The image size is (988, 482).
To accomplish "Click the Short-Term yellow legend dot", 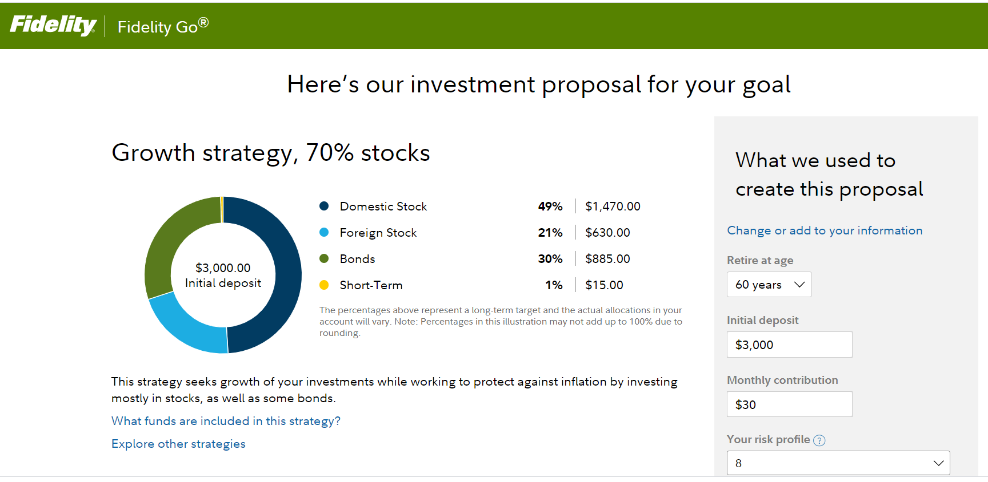I will 324,285.
